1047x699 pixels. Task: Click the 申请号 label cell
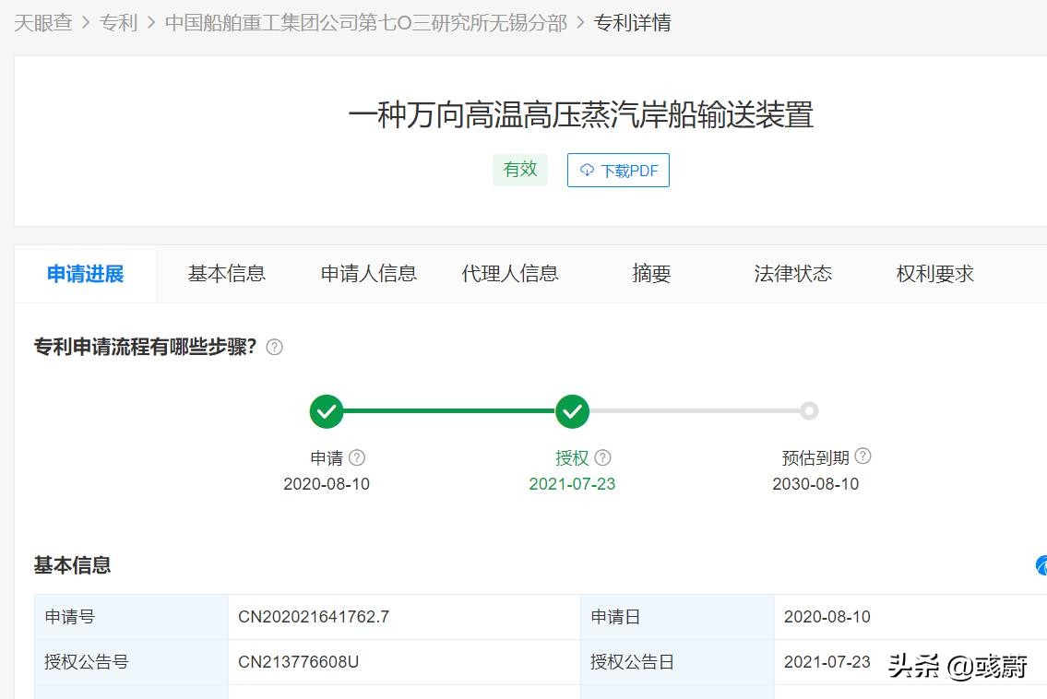coord(132,617)
